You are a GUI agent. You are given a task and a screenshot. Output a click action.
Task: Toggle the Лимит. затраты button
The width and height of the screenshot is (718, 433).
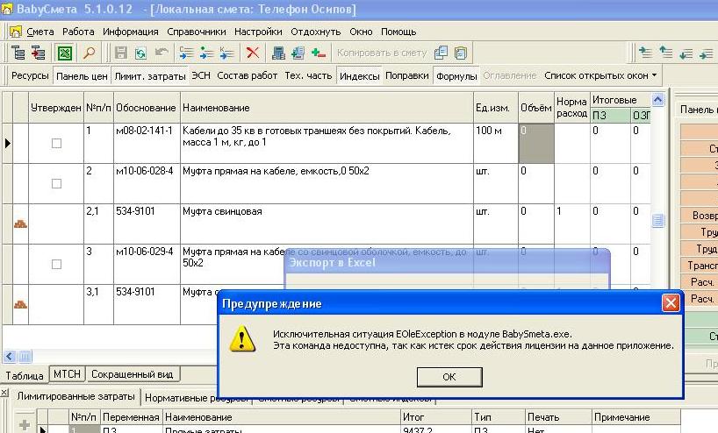tap(150, 76)
